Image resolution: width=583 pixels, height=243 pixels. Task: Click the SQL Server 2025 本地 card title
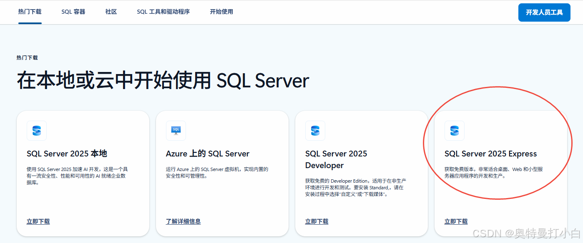coord(67,154)
